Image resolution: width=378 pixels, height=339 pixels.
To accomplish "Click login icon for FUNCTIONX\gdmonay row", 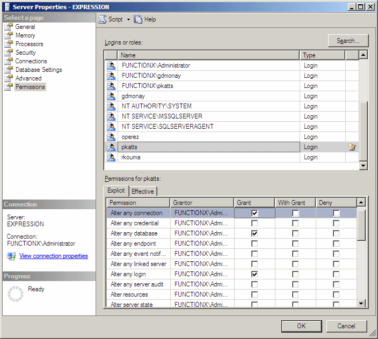I will [111, 76].
